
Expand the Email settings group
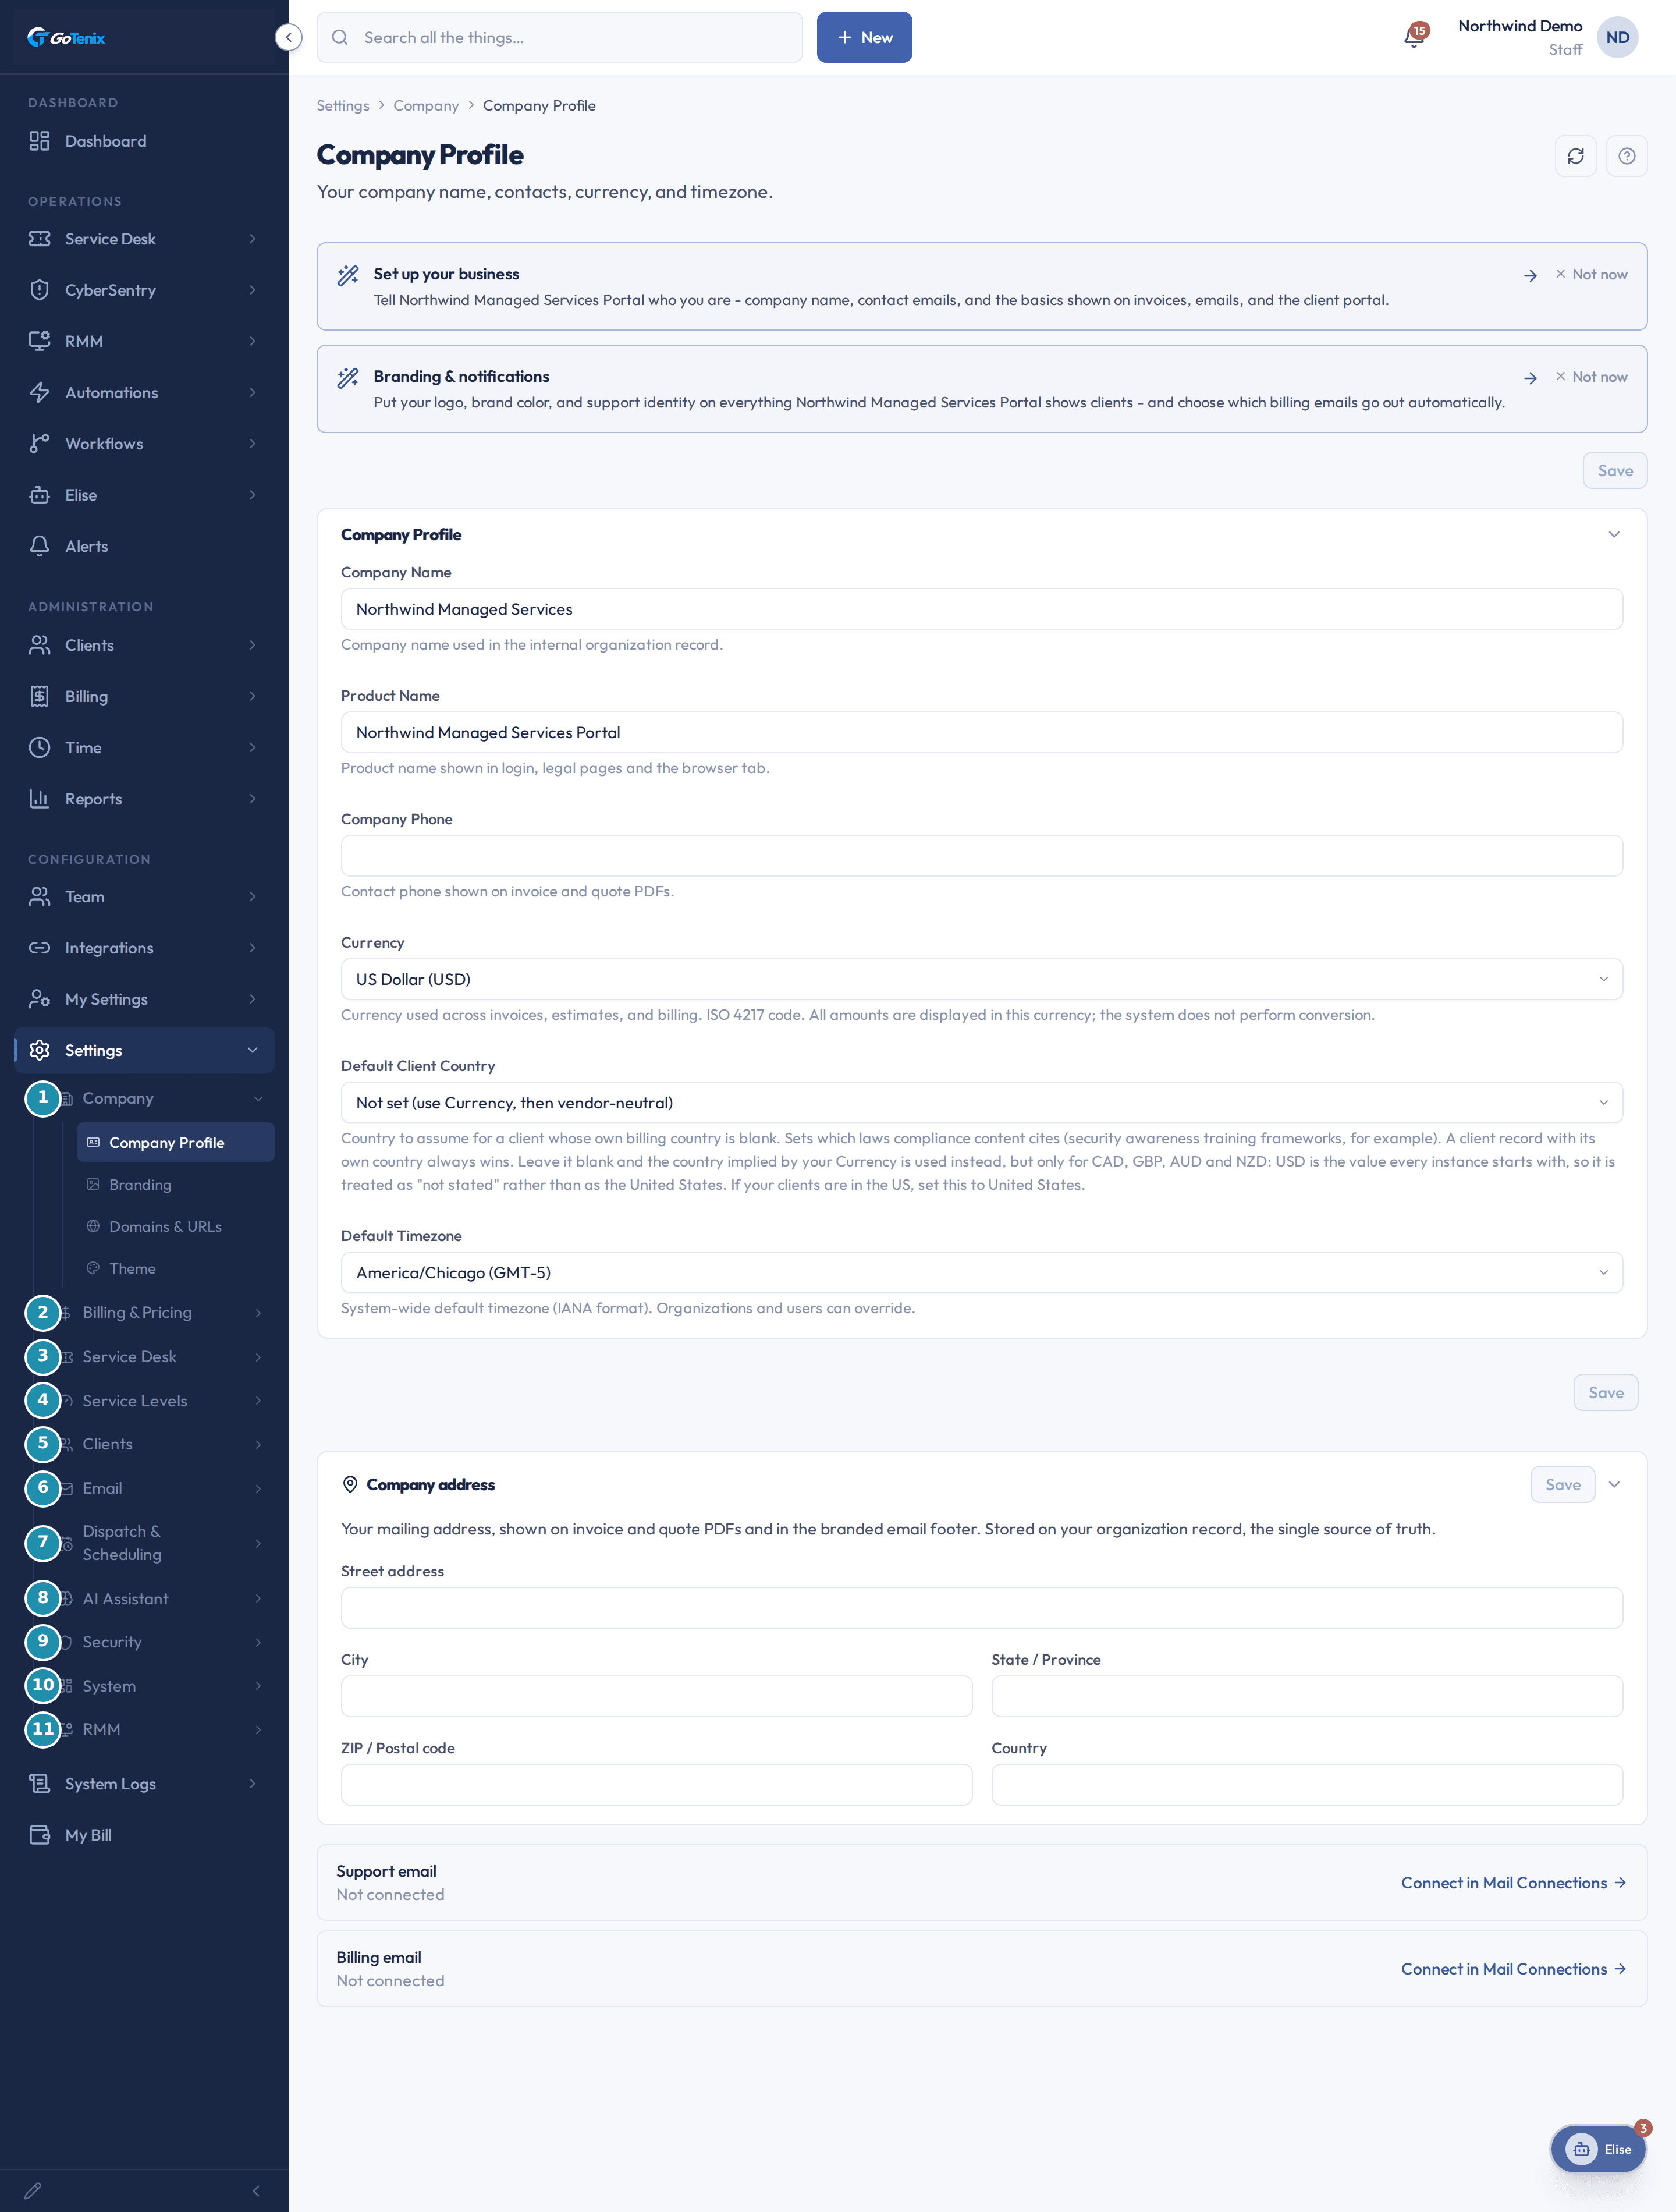tap(163, 1488)
